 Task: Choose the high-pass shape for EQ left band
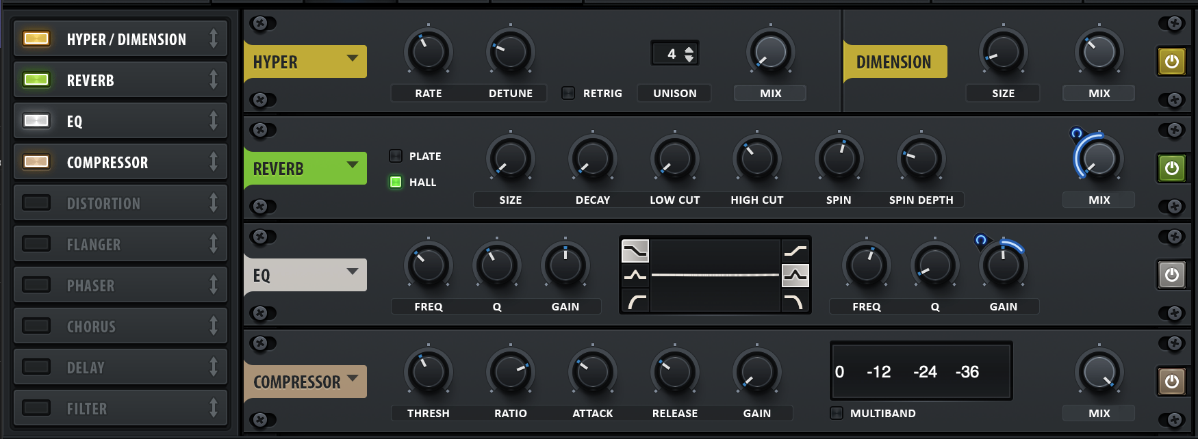point(635,301)
